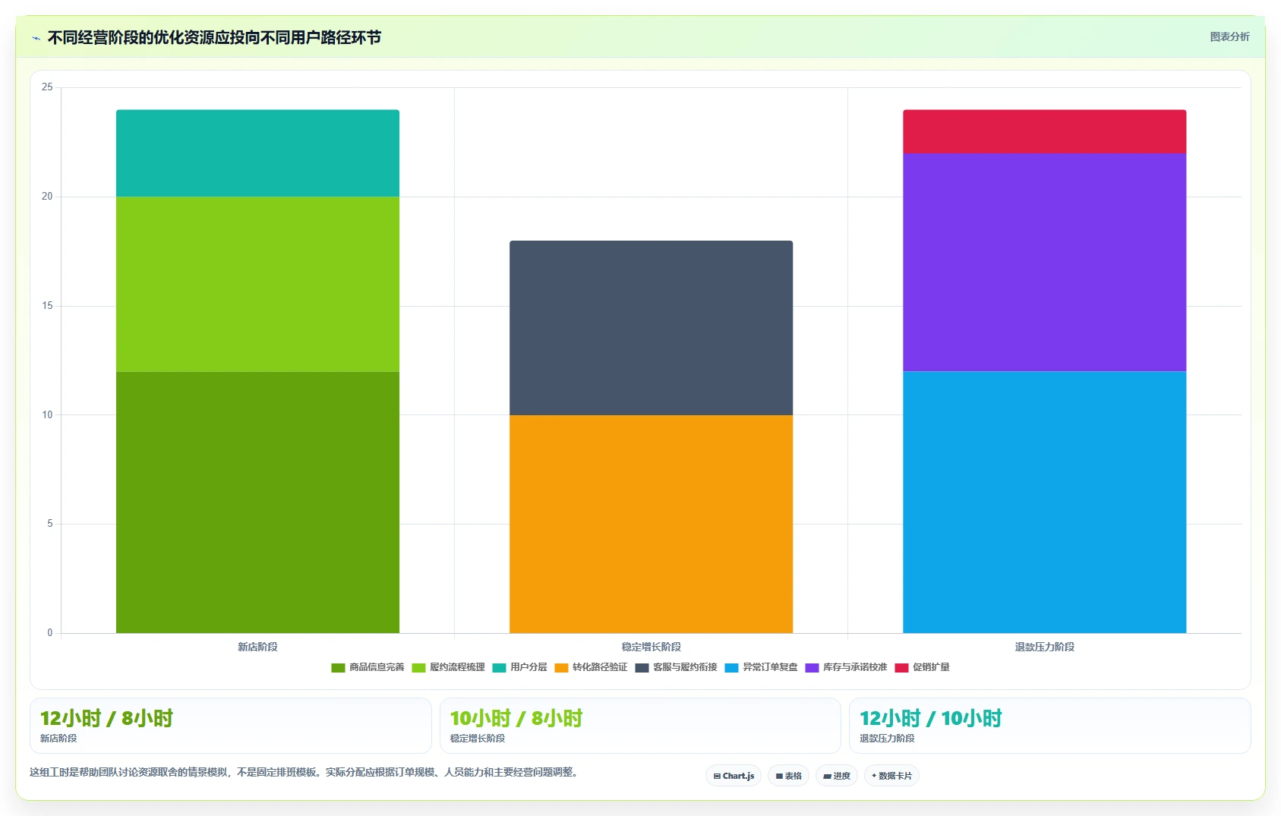Image resolution: width=1281 pixels, height=816 pixels.
Task: Click the 10小时 / 8小时 stat value
Action: point(516,718)
